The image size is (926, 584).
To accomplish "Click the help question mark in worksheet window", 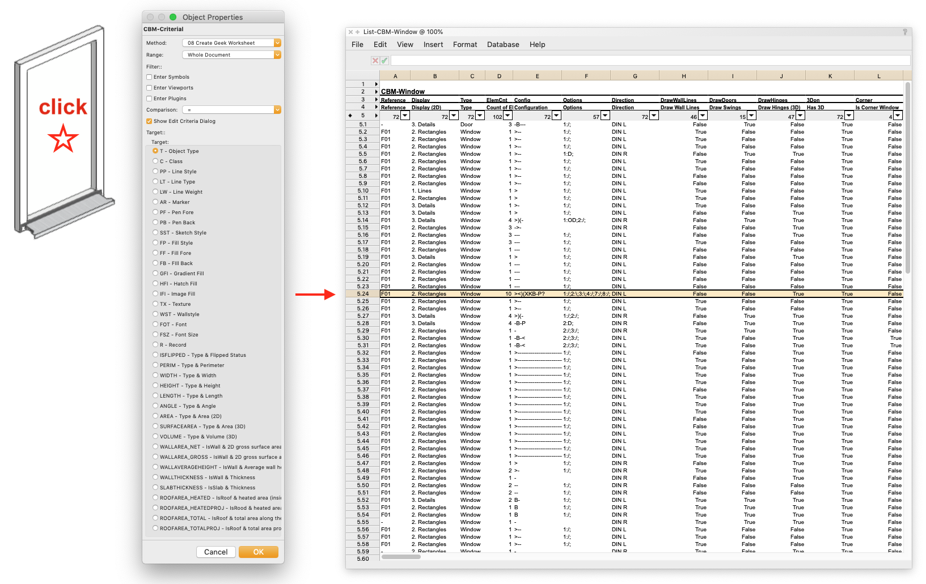I will click(x=905, y=32).
